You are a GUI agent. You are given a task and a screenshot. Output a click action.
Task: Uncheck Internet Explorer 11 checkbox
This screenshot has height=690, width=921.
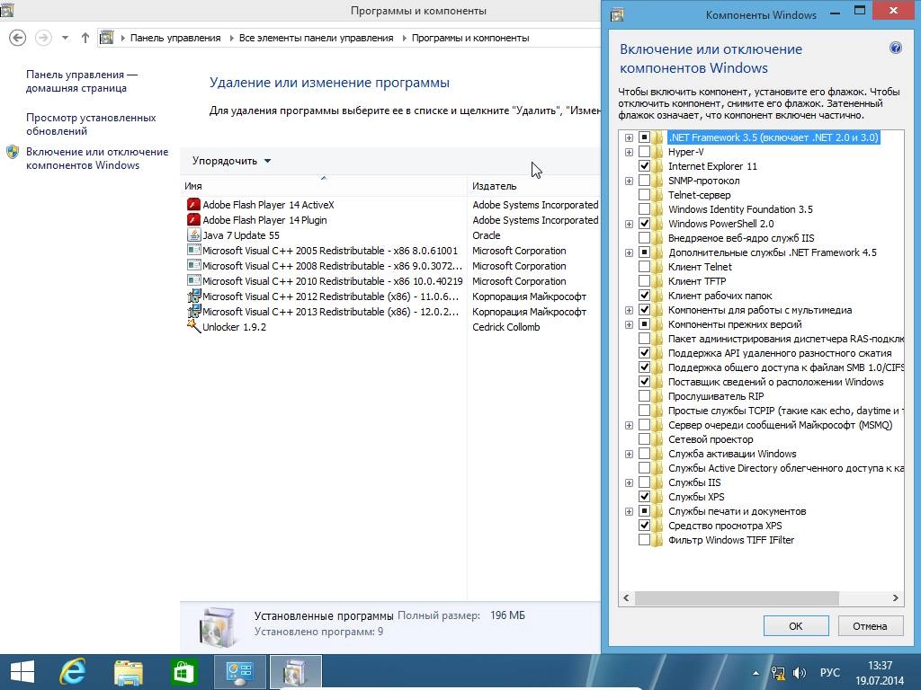pos(644,166)
